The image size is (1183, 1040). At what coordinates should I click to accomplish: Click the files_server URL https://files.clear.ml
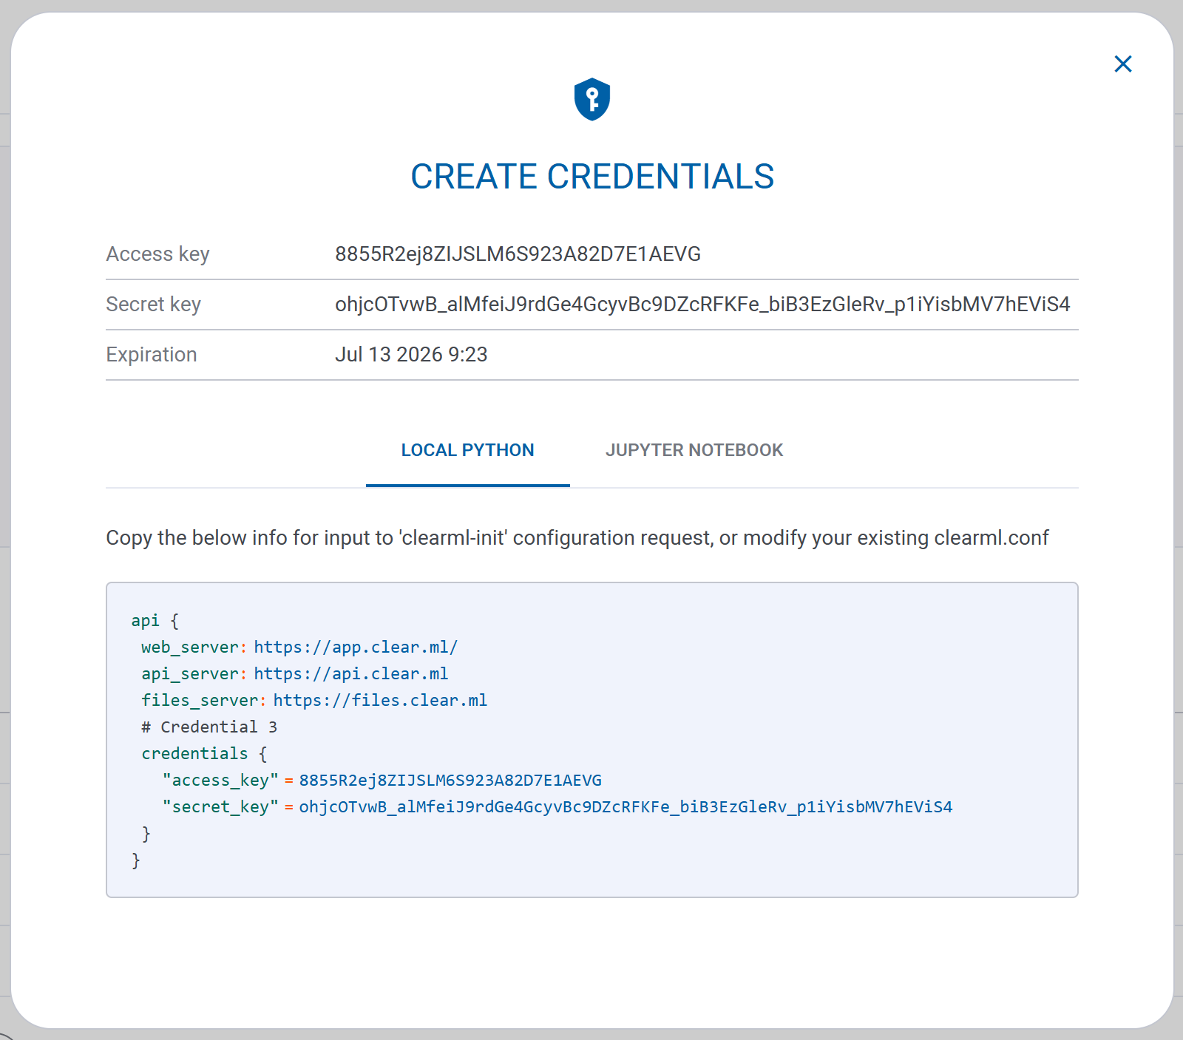pyautogui.click(x=380, y=701)
